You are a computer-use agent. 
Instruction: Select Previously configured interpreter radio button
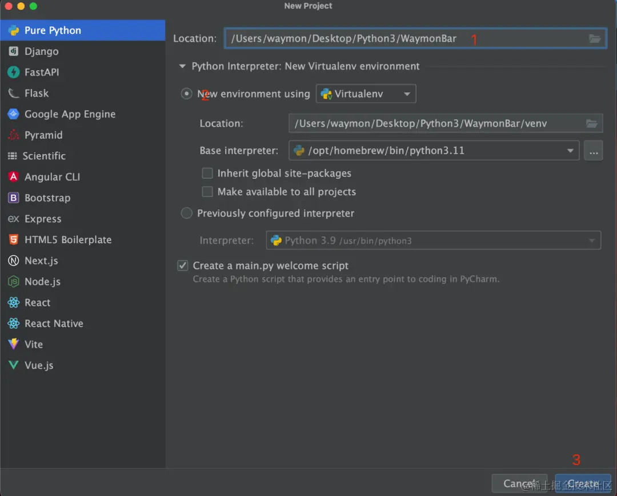(x=186, y=213)
